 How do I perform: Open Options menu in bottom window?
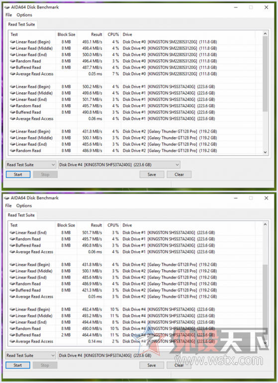(24, 205)
